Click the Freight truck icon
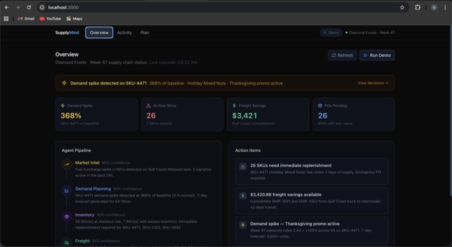452x247 pixels. pyautogui.click(x=67, y=243)
